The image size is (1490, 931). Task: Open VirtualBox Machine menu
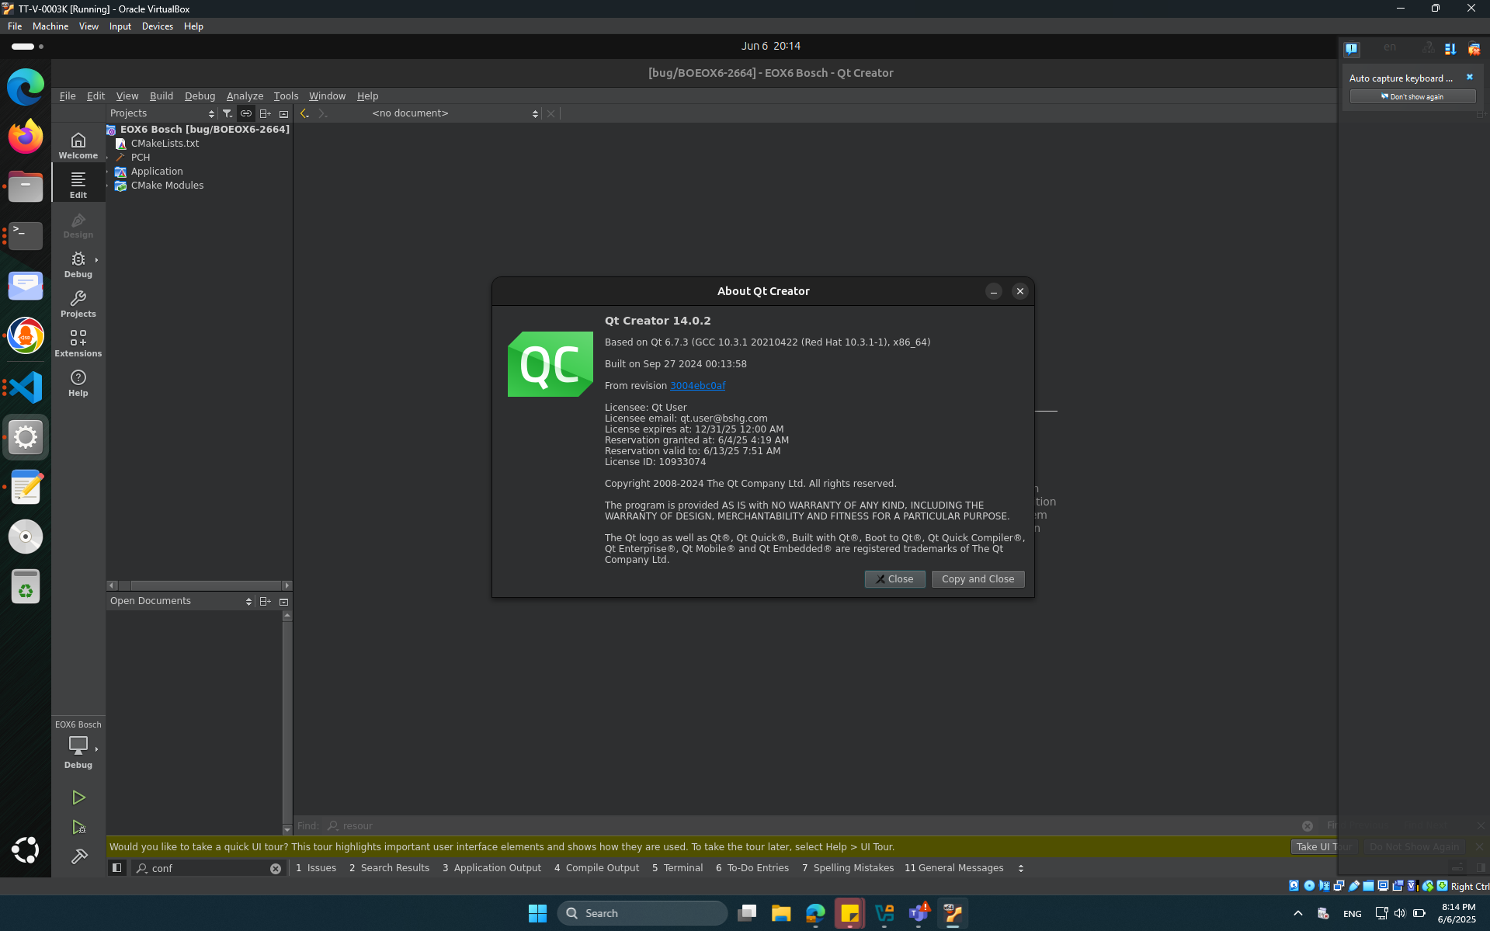click(x=50, y=26)
